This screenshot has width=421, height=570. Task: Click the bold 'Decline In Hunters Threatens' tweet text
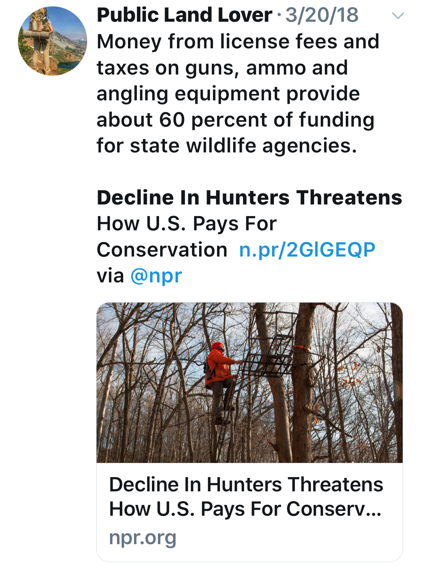(x=249, y=198)
